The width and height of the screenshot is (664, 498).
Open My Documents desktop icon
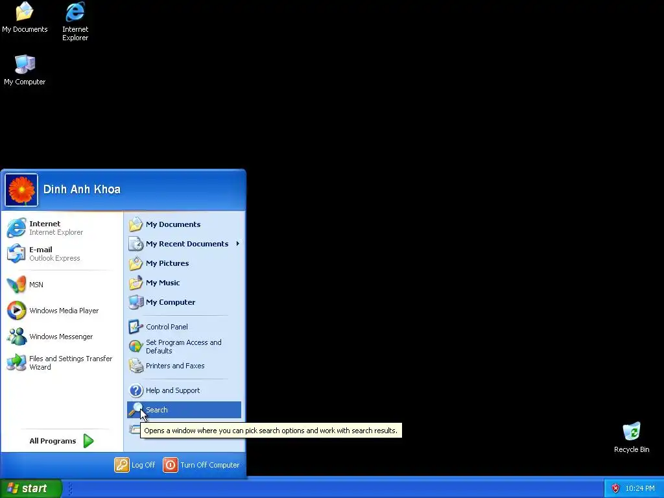tap(25, 18)
